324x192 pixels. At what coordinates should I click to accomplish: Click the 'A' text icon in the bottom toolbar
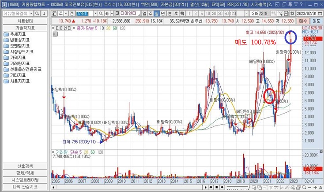pos(320,187)
